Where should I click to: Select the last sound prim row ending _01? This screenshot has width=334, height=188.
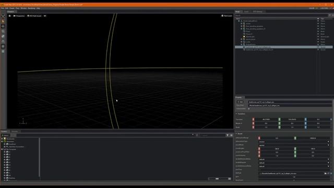pos(259,50)
